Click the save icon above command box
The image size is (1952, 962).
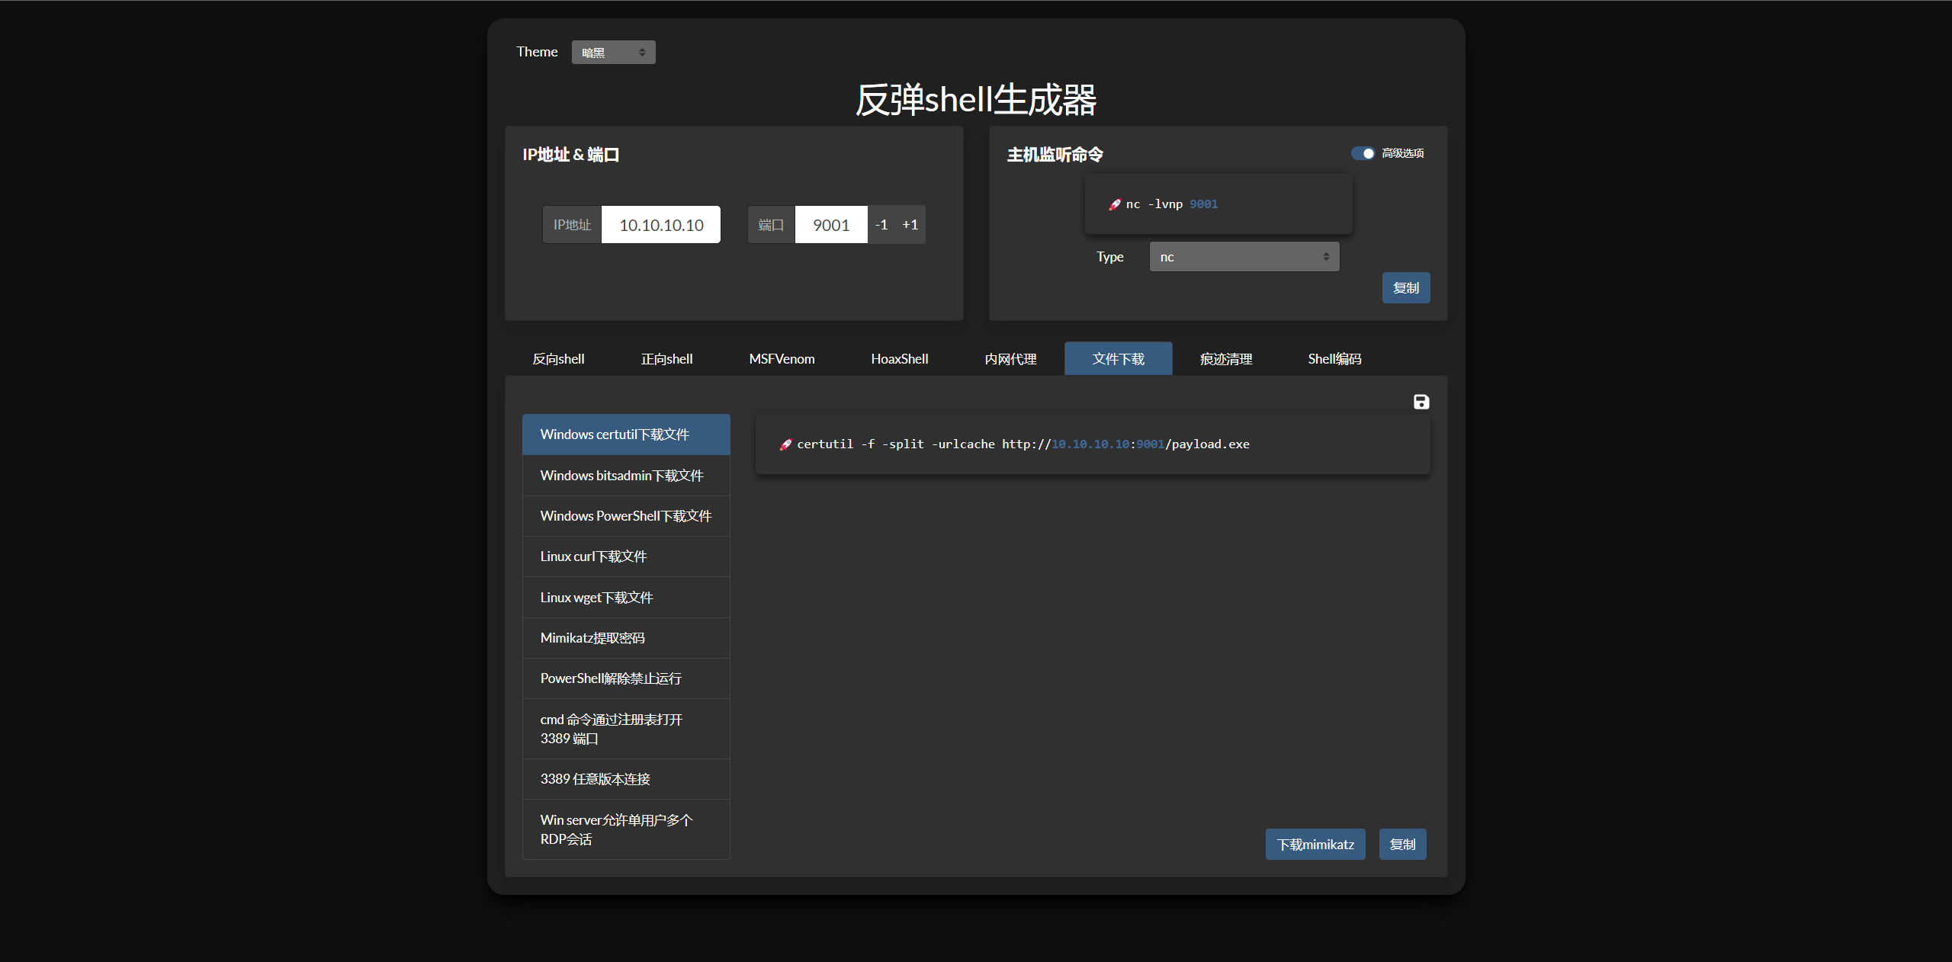tap(1421, 402)
